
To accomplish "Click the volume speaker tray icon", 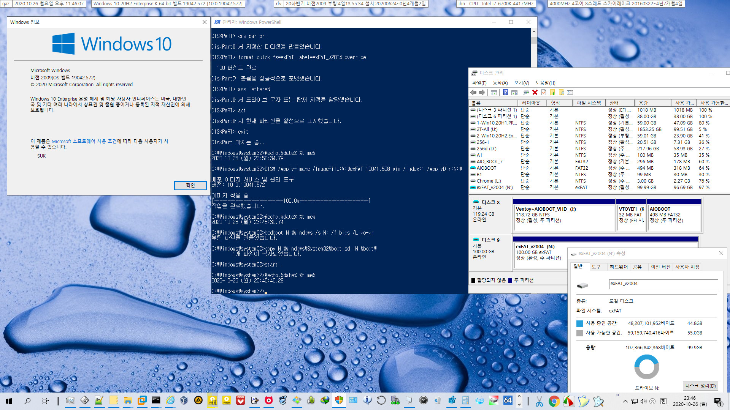I will click(643, 401).
